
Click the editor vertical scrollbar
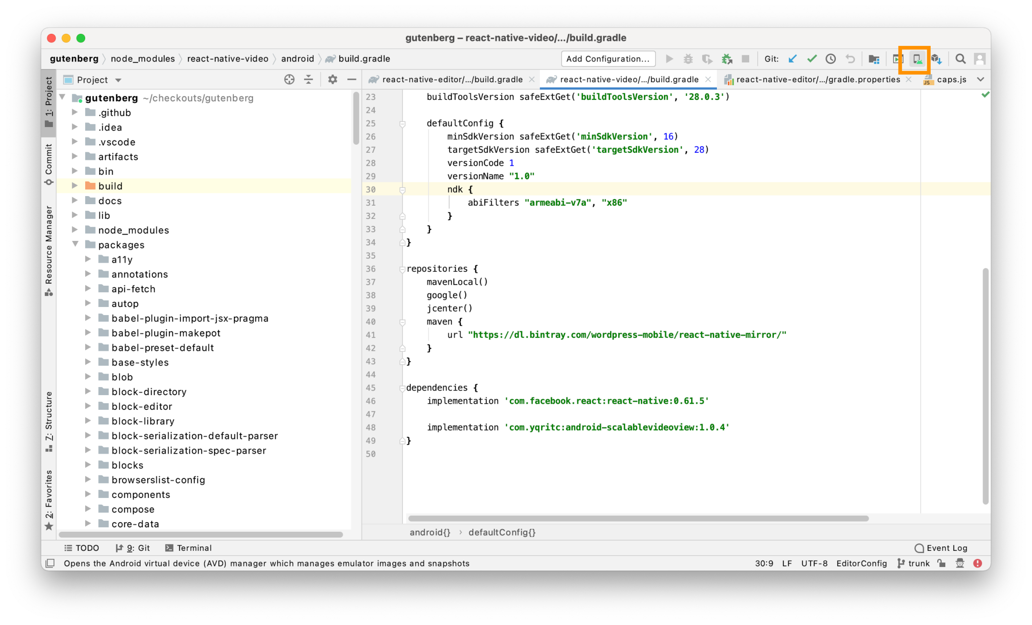tap(985, 386)
